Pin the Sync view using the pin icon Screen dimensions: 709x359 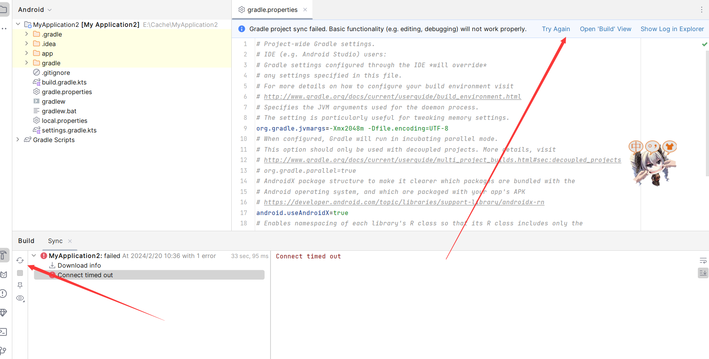point(20,285)
